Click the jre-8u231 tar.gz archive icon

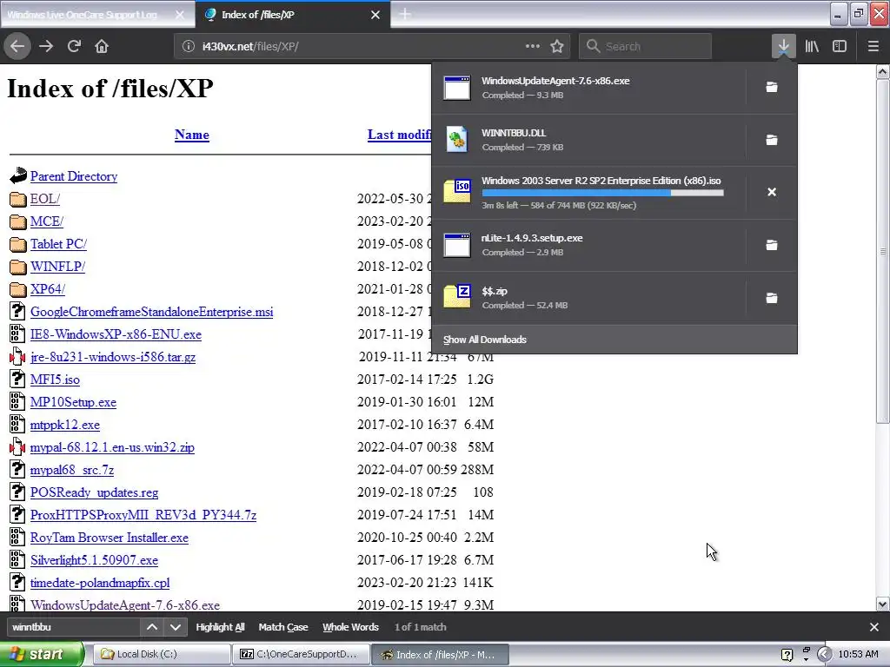[17, 357]
